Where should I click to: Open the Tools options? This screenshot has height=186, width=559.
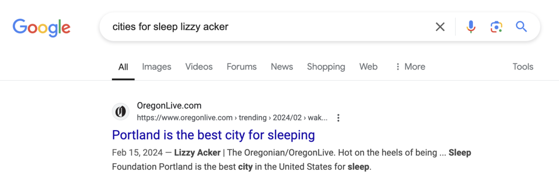[523, 66]
